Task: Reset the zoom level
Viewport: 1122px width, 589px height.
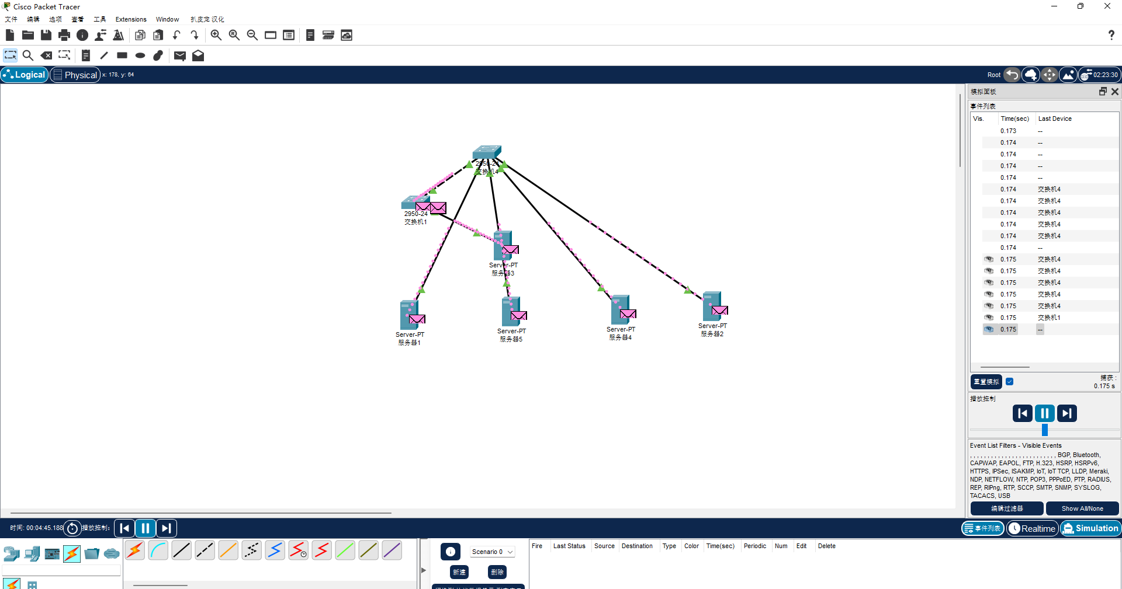Action: [234, 35]
